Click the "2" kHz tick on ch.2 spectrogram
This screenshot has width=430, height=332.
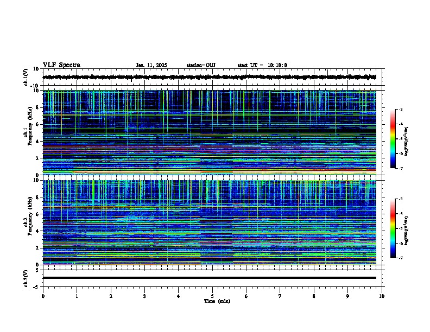[x=37, y=248]
